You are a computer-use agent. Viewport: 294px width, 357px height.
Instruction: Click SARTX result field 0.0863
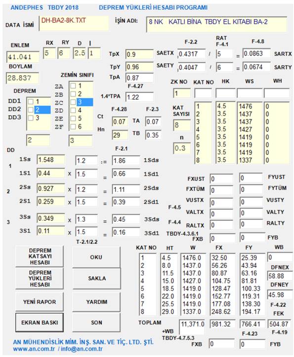click(x=256, y=54)
